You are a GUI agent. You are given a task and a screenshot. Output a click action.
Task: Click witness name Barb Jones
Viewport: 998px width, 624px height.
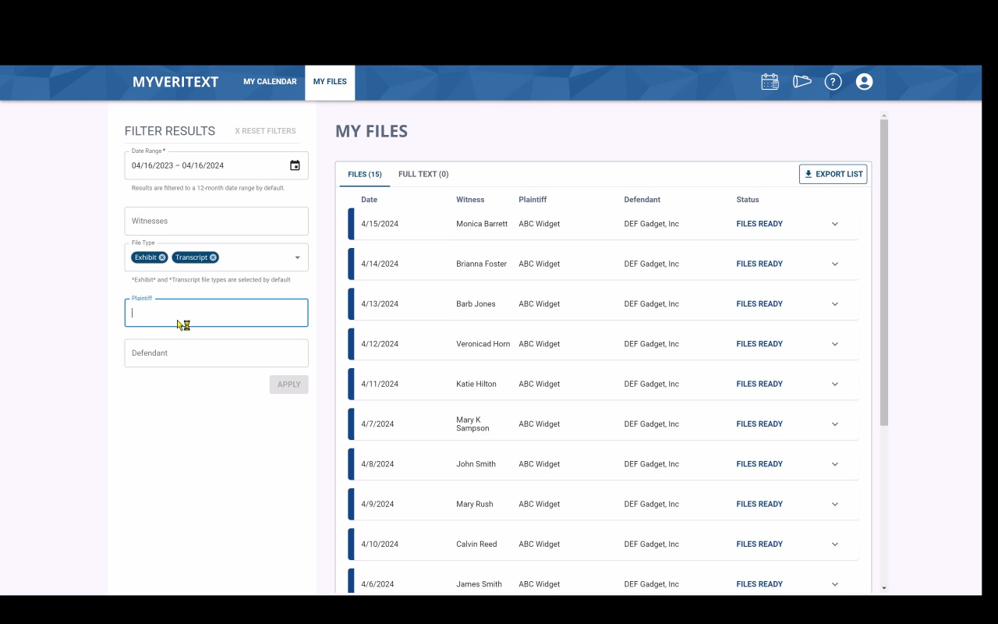tap(476, 304)
